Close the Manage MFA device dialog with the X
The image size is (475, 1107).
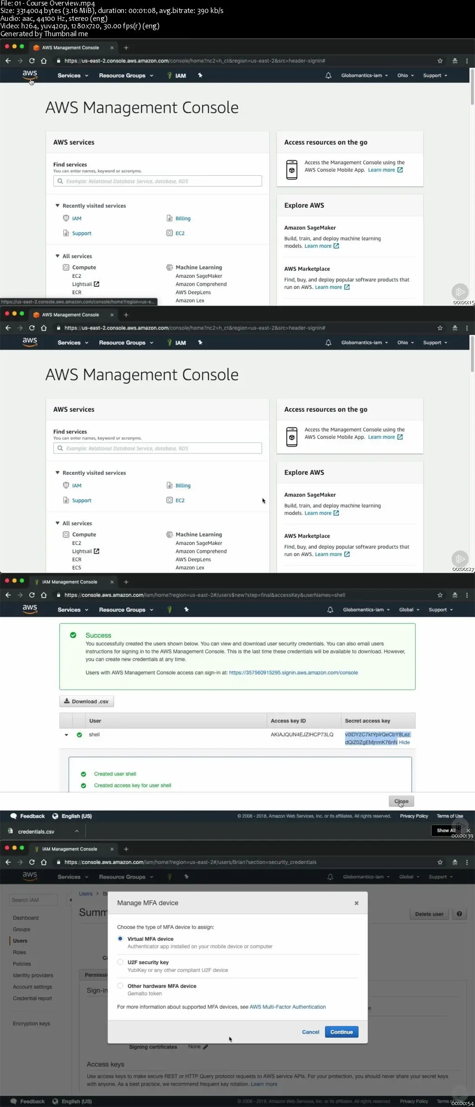(x=356, y=903)
